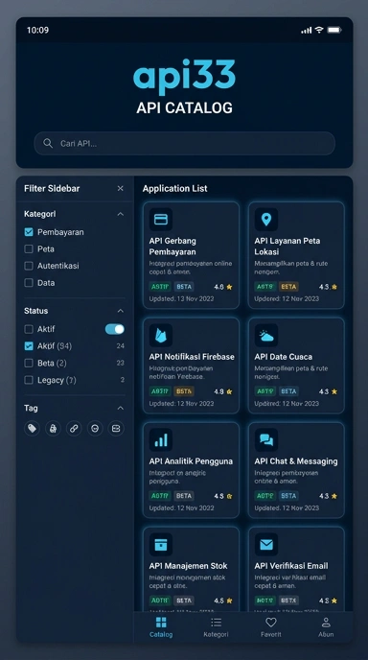Open the API Analitik Pengguna title
368x660 pixels.
pyautogui.click(x=191, y=461)
